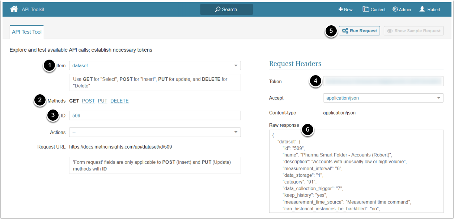454x219 pixels.
Task: Go to the home icon
Action: coord(14,9)
